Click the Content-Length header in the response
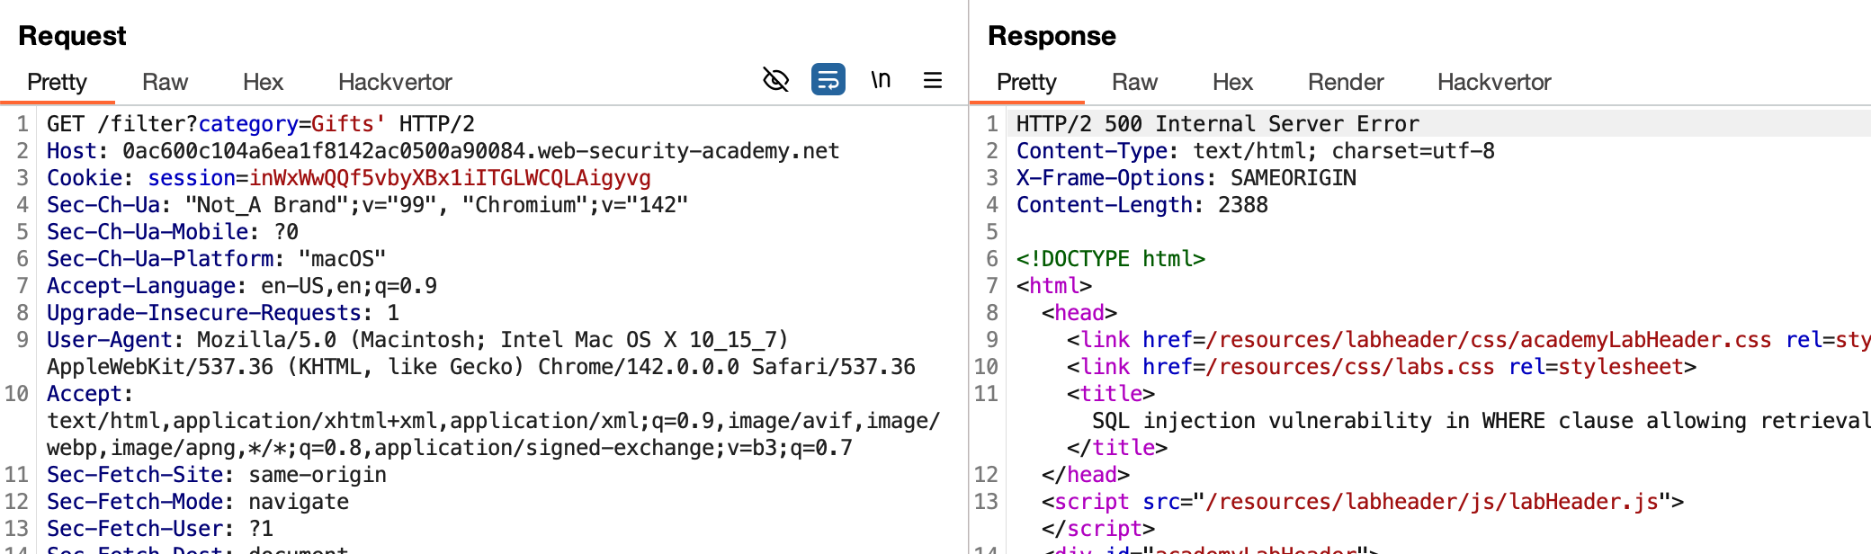The width and height of the screenshot is (1871, 554). coord(1105,205)
